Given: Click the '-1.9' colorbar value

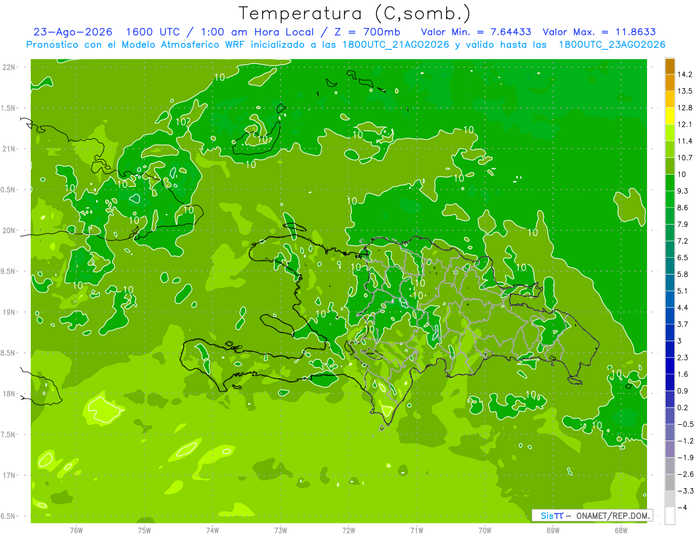Looking at the screenshot, I should (685, 457).
